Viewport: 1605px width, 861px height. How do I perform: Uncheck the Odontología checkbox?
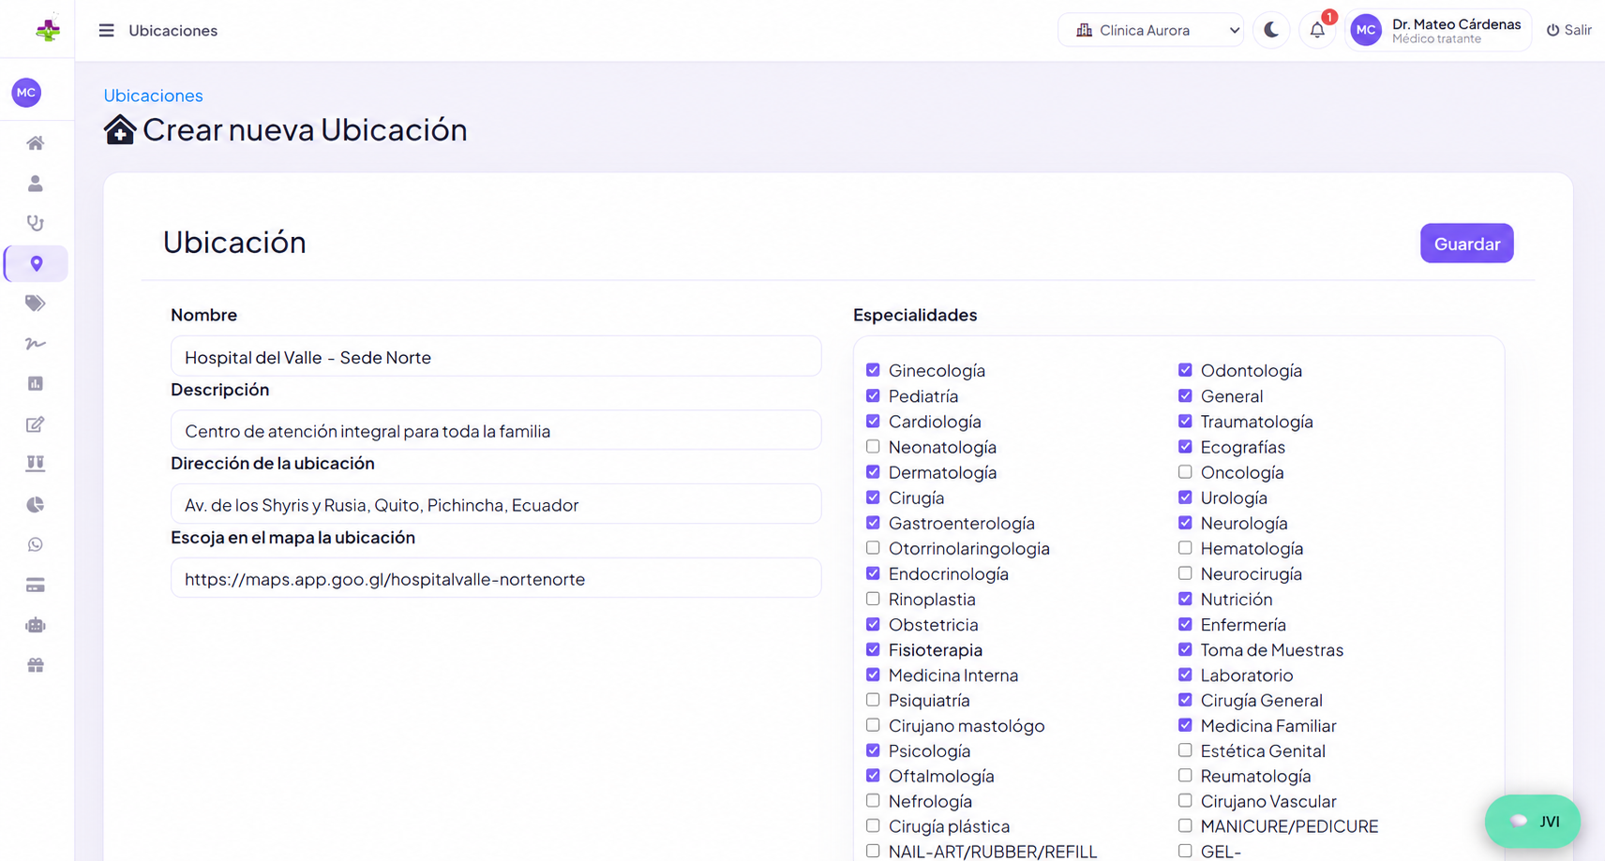point(1185,370)
